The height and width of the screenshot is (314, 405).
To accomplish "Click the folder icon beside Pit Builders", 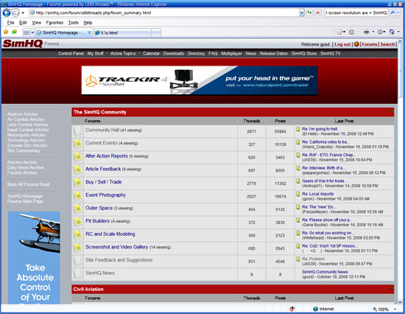I will [77, 222].
